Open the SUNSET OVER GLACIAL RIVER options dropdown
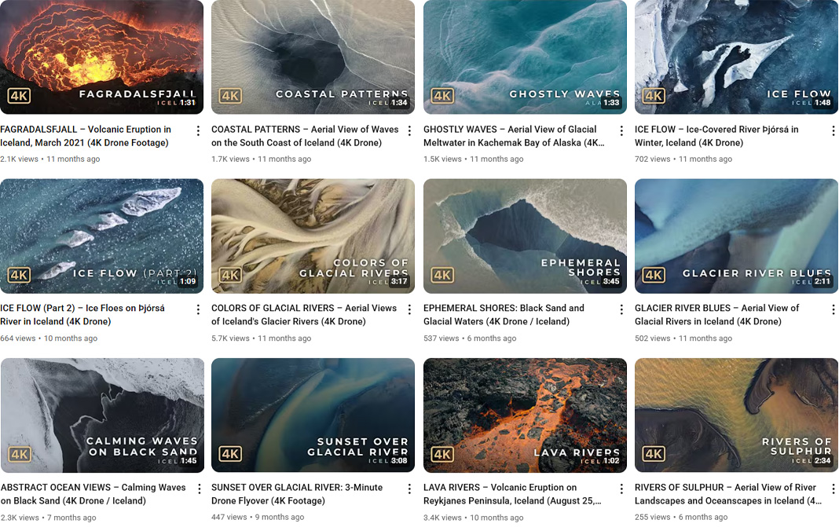Image resolution: width=839 pixels, height=527 pixels. pos(409,489)
